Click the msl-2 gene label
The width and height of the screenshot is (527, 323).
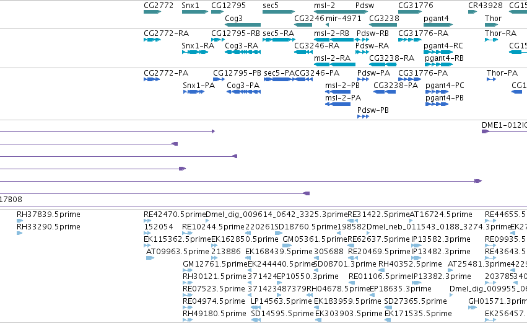324,6
